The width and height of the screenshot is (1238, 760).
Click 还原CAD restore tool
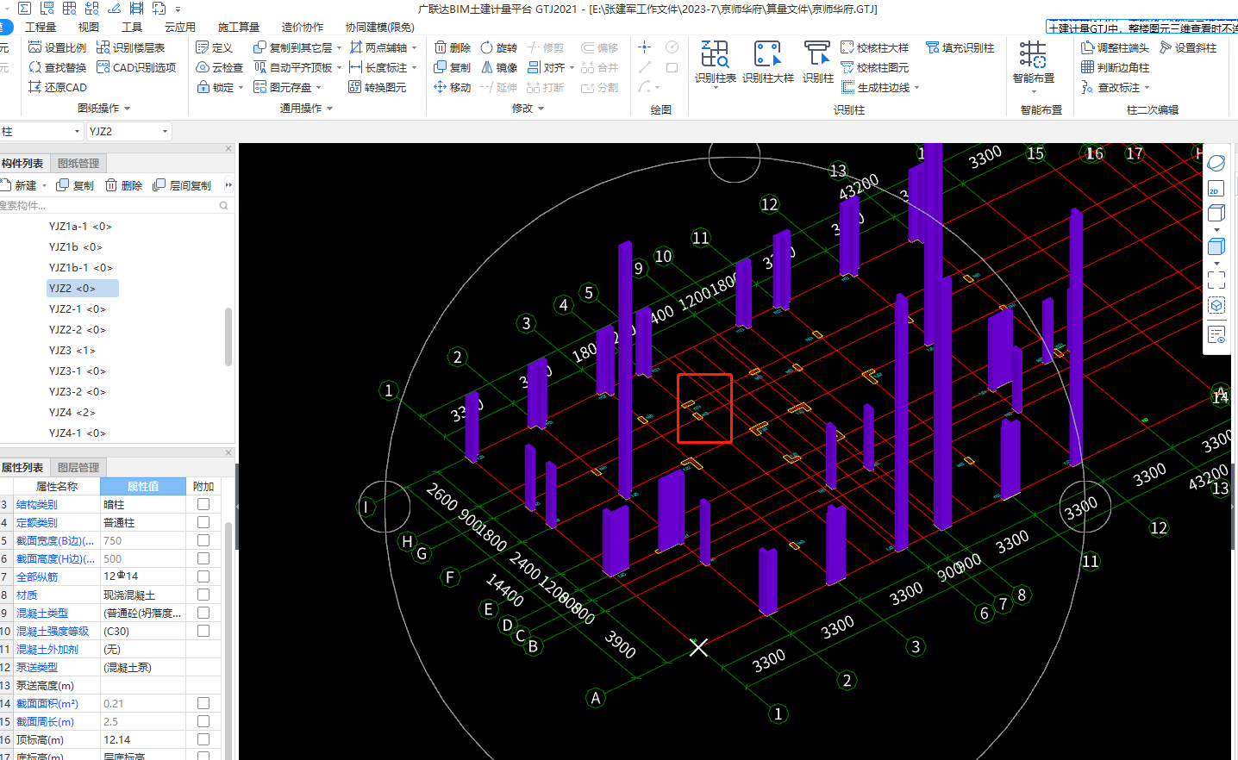[x=58, y=87]
